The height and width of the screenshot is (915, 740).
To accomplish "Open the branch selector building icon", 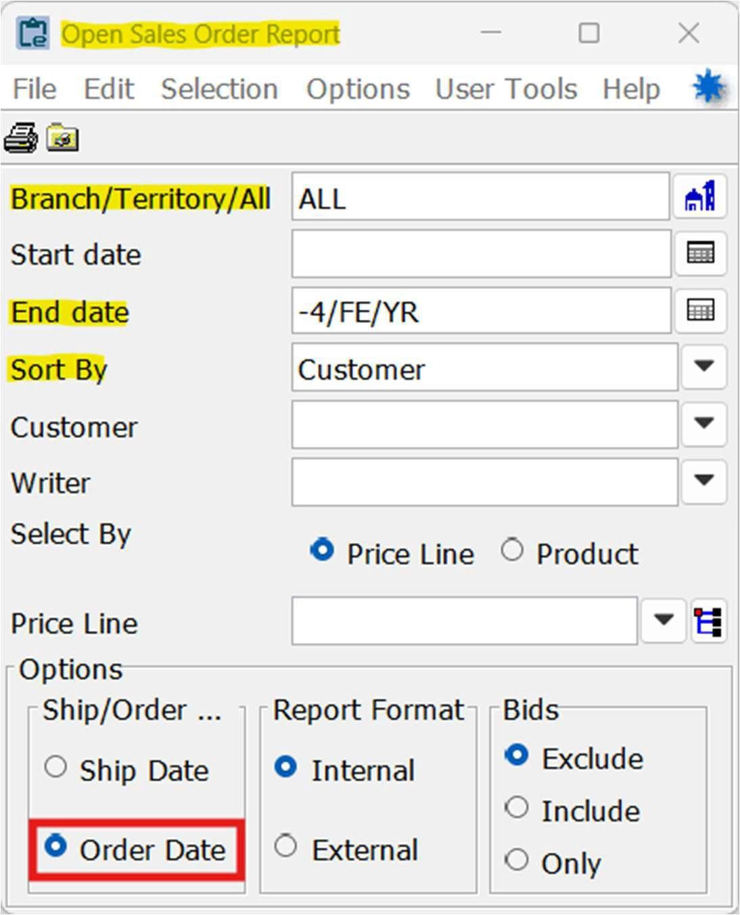I will (700, 197).
